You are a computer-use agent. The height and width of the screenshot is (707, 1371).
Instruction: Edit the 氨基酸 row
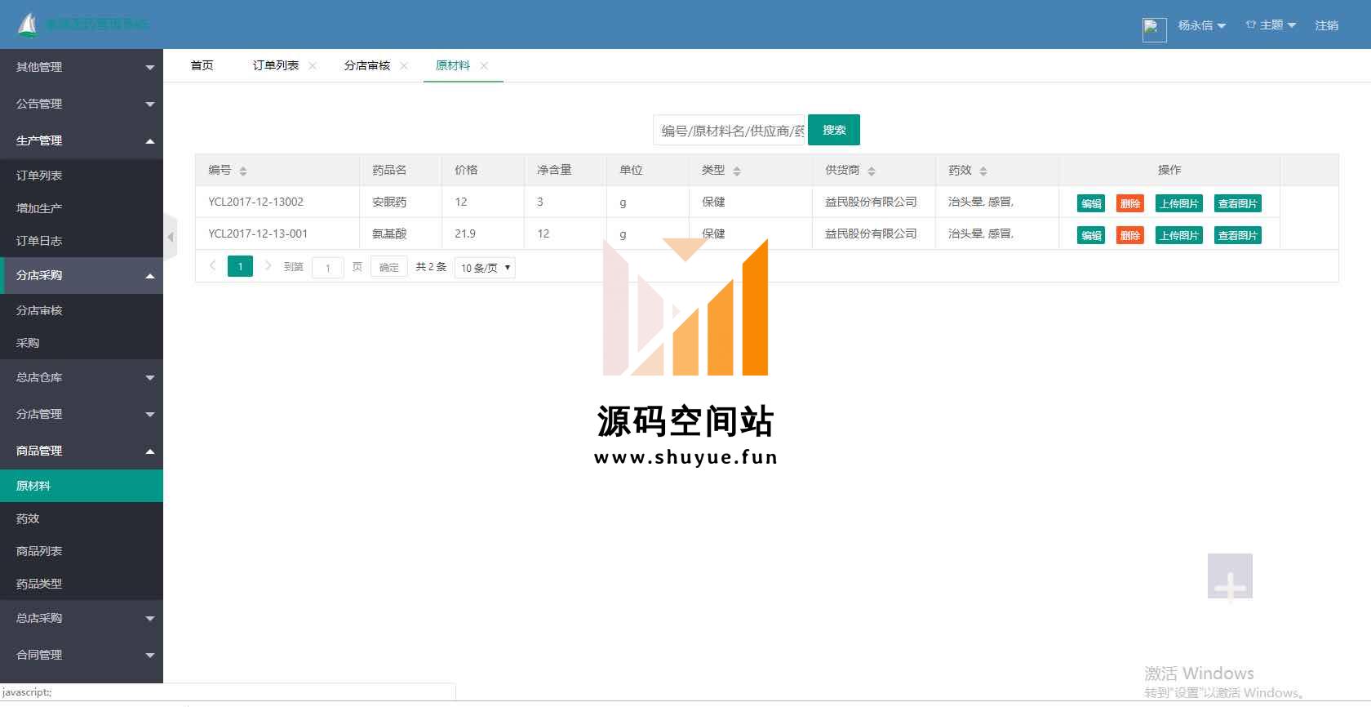click(1091, 235)
